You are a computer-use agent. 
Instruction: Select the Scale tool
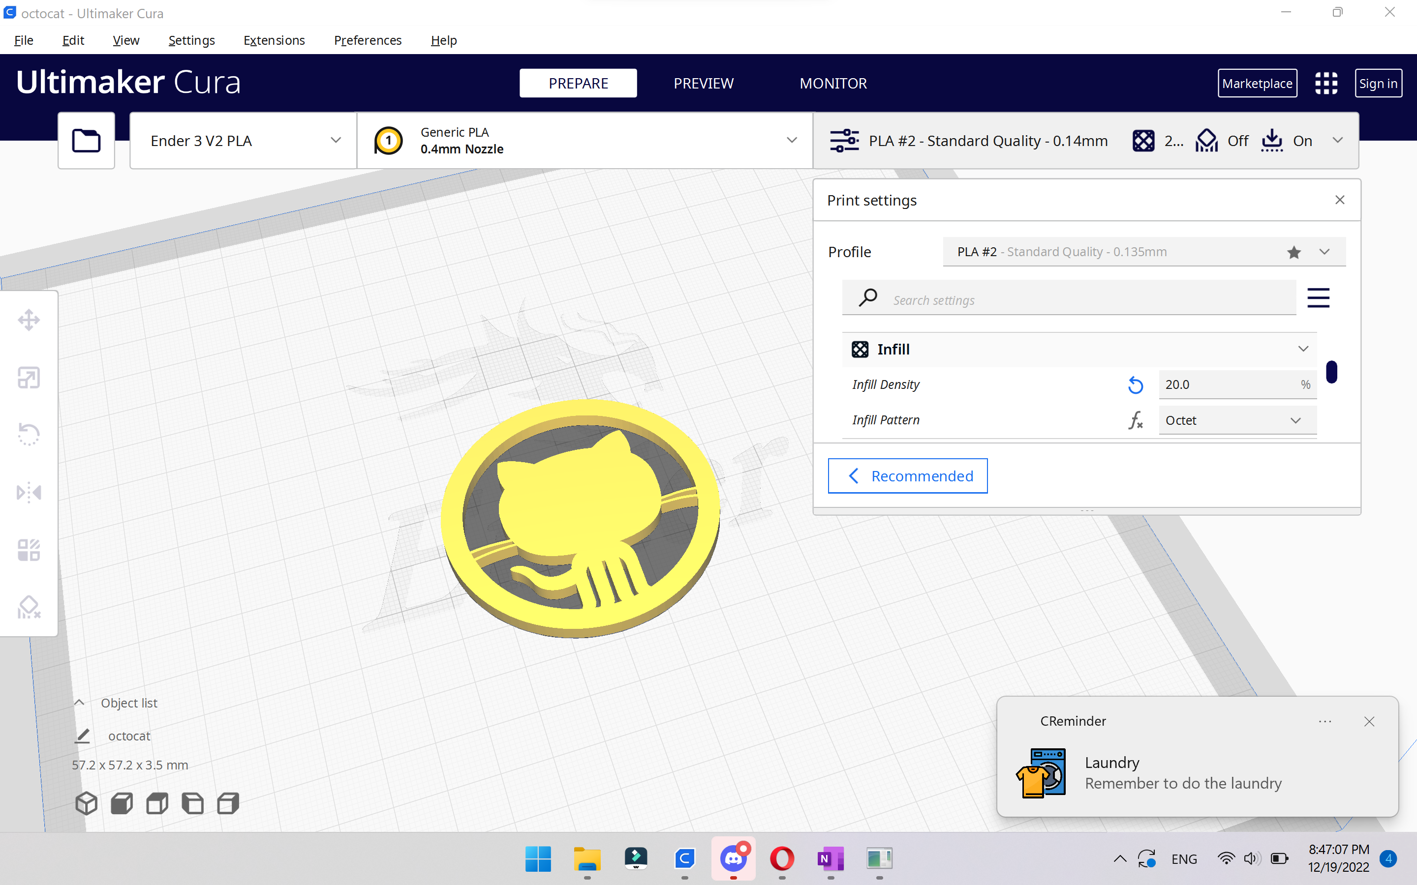[x=29, y=378]
